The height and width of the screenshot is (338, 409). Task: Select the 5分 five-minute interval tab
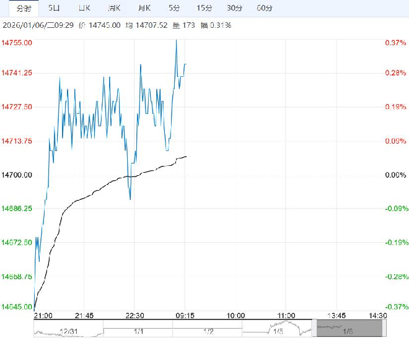point(174,8)
